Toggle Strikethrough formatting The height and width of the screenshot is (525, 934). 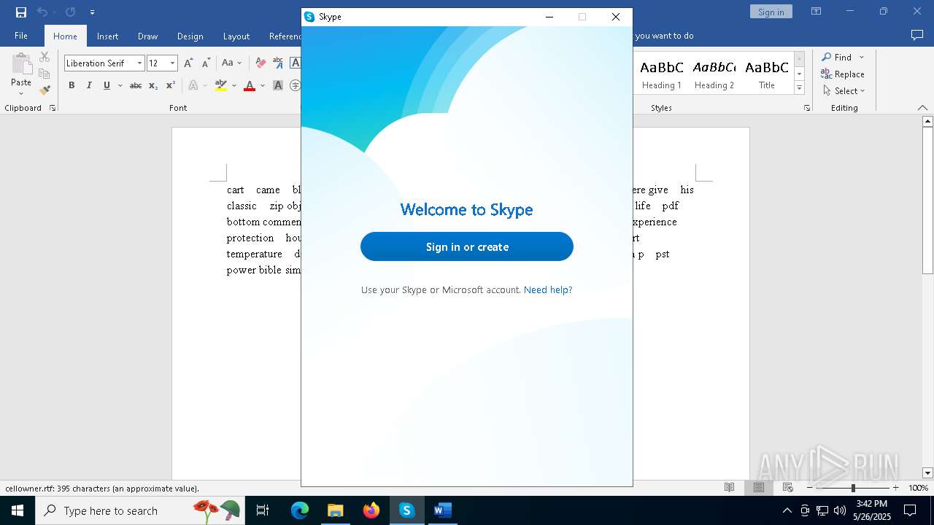point(136,85)
